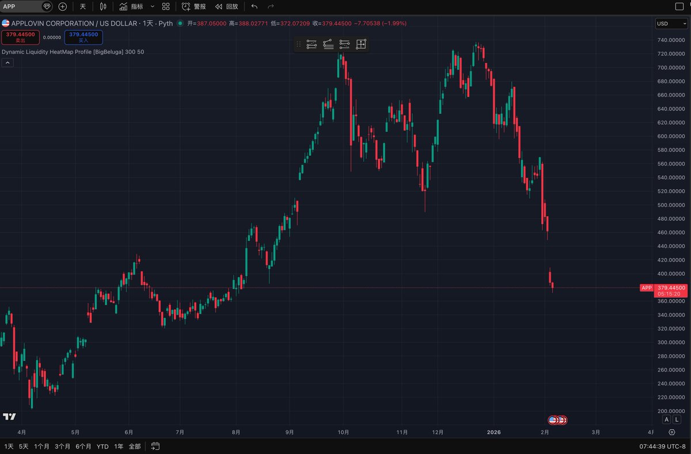This screenshot has height=454, width=691.
Task: Start bar replay with 回放 button
Action: pyautogui.click(x=226, y=7)
